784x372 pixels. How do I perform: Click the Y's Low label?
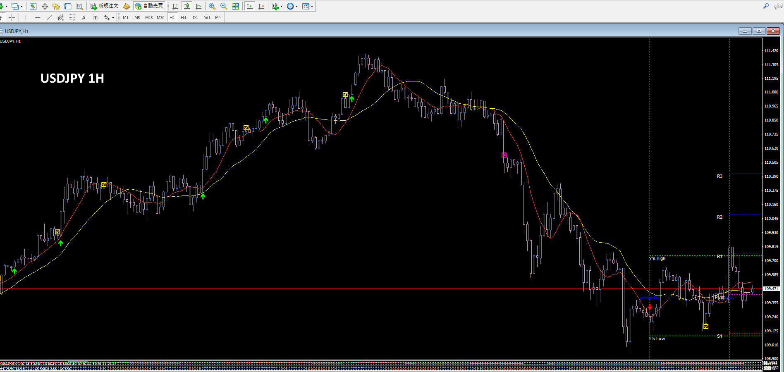coord(657,339)
